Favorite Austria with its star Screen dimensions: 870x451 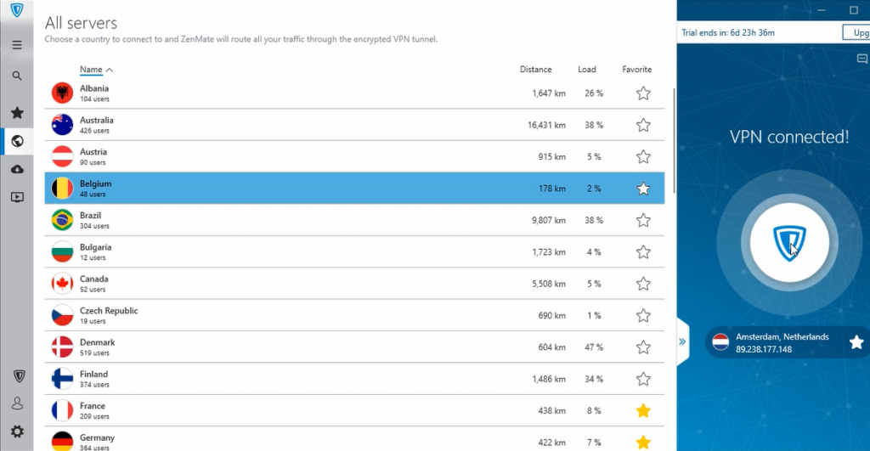643,156
